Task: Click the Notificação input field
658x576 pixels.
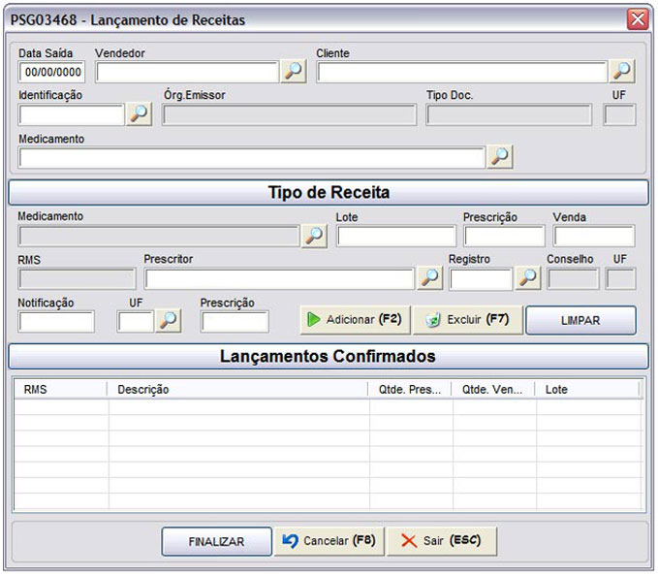Action: [56, 322]
